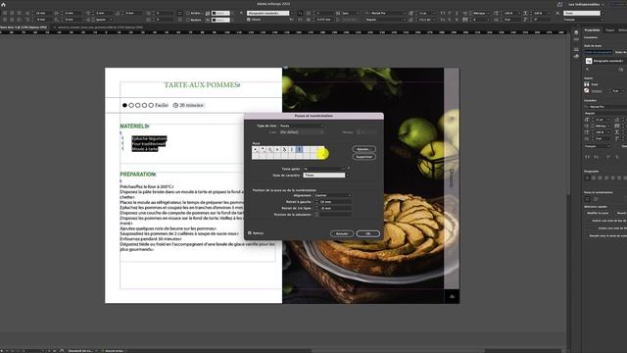Open the Les indispensables workspace switcher

[x=586, y=4]
